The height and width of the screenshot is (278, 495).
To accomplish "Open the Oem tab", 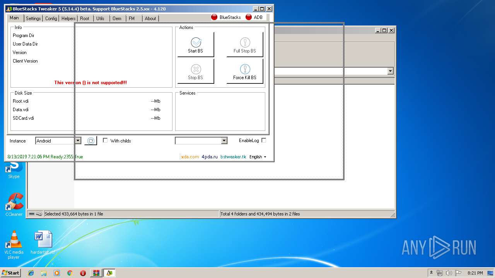I will point(117,19).
